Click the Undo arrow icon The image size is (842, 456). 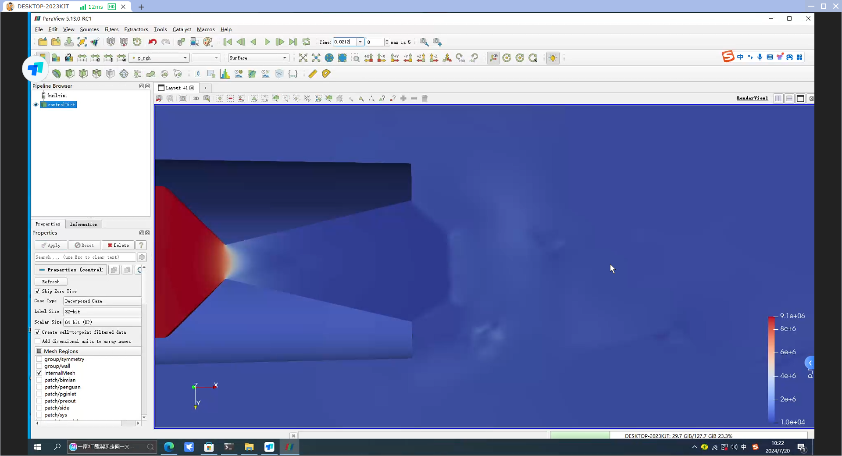(152, 42)
